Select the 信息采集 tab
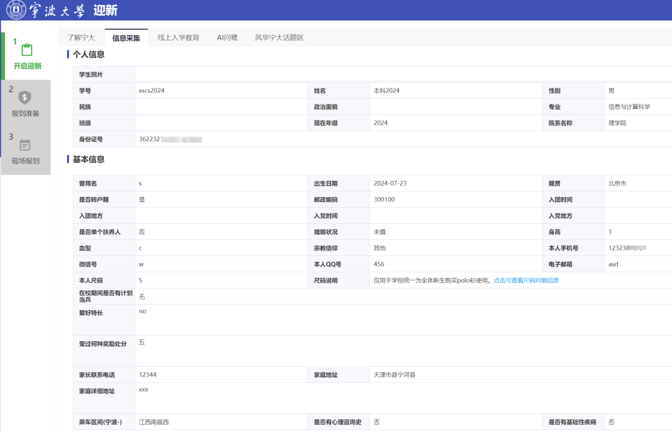The image size is (672, 432). point(126,38)
